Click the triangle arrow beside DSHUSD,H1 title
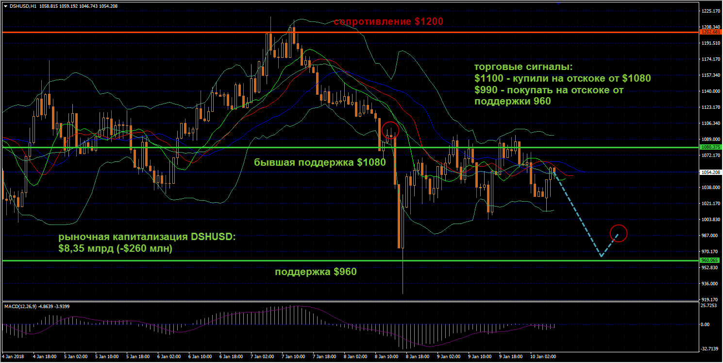The height and width of the screenshot is (363, 723). pyautogui.click(x=5, y=6)
